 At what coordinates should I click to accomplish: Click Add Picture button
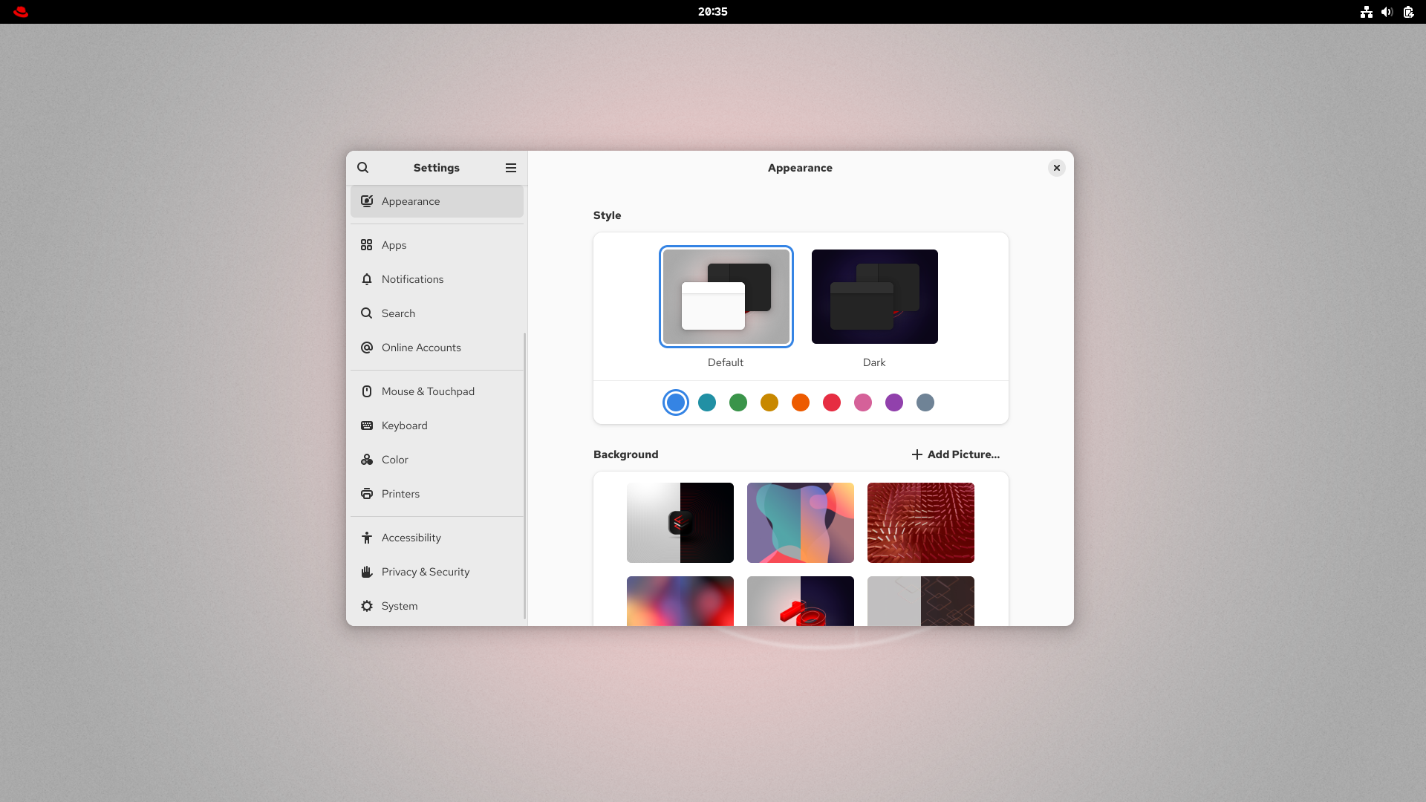(x=956, y=454)
